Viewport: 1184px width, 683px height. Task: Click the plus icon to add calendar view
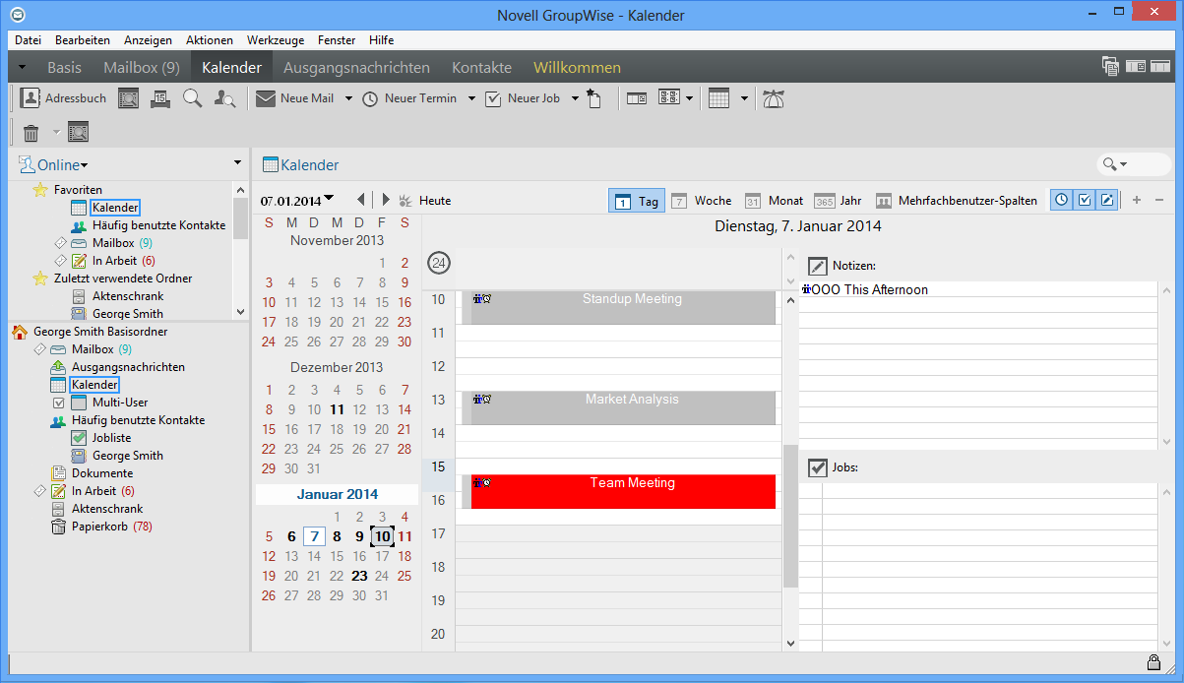[1137, 201]
